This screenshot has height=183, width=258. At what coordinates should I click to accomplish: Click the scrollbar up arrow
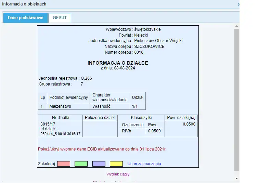click(x=236, y=26)
